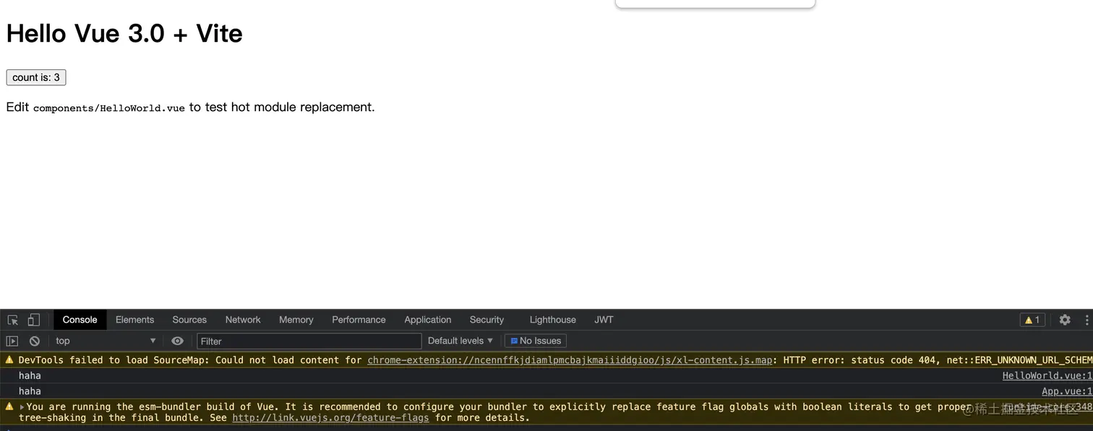Open the Application tab
The width and height of the screenshot is (1093, 431).
tap(428, 320)
